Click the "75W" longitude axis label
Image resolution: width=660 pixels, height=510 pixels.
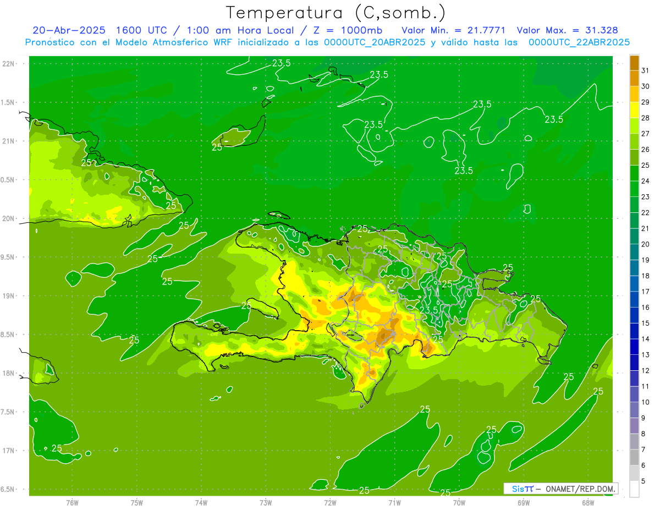(x=136, y=502)
